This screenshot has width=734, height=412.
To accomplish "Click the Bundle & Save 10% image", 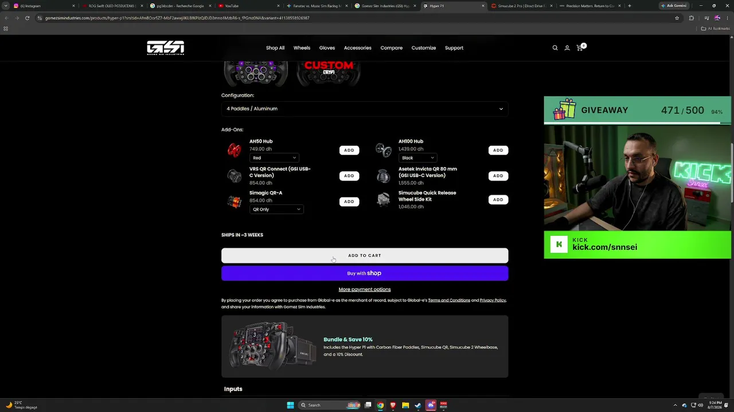I will click(x=273, y=347).
